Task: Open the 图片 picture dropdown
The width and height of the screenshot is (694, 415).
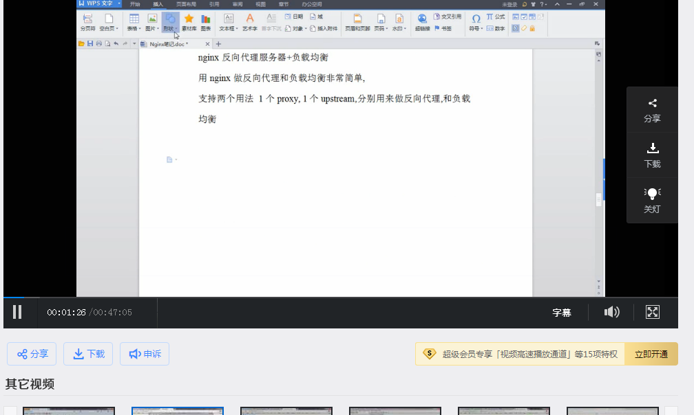Action: click(151, 23)
